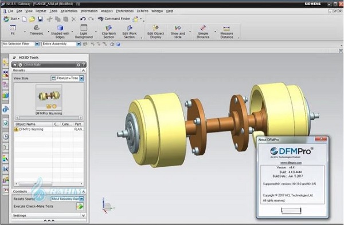344x225 pixels.
Task: Select the Trimetric view icon
Action: (x=37, y=28)
